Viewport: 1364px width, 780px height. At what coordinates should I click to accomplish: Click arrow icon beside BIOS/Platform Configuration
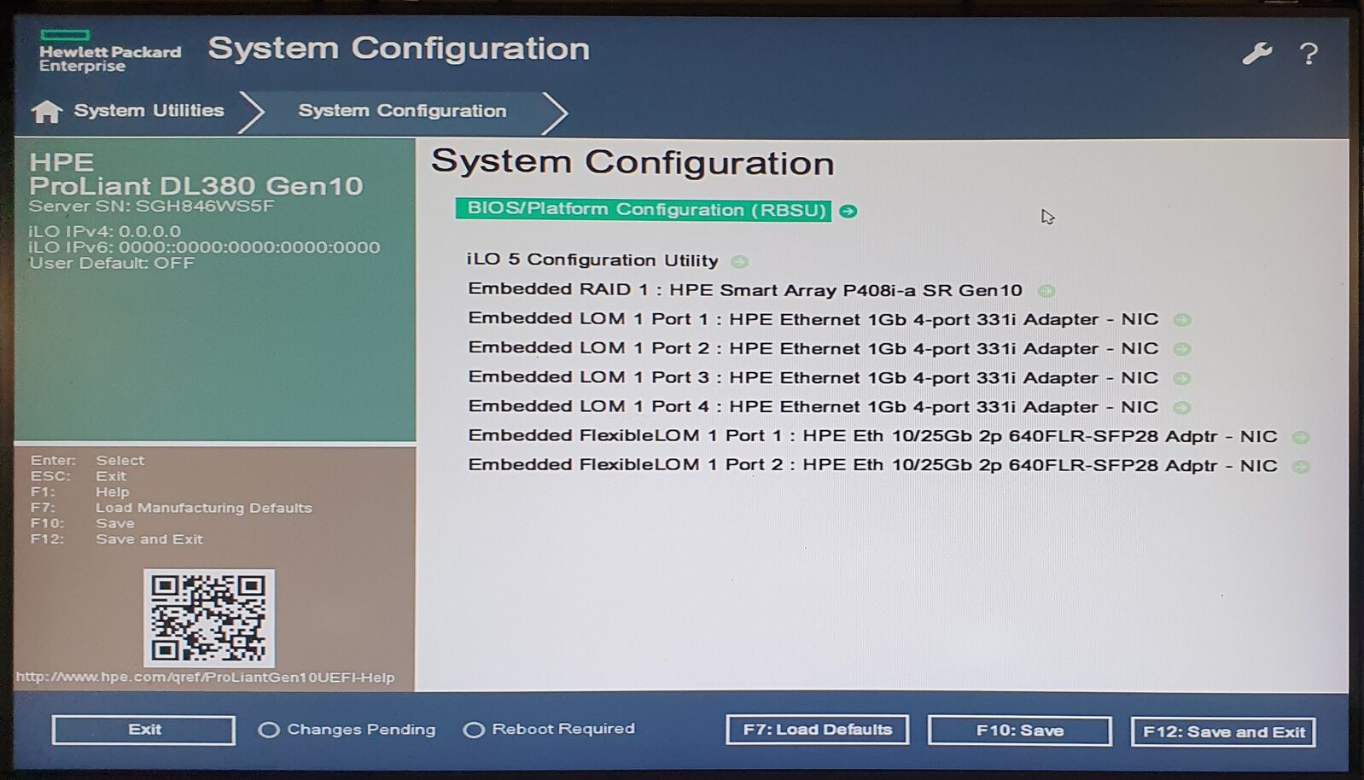click(x=848, y=211)
